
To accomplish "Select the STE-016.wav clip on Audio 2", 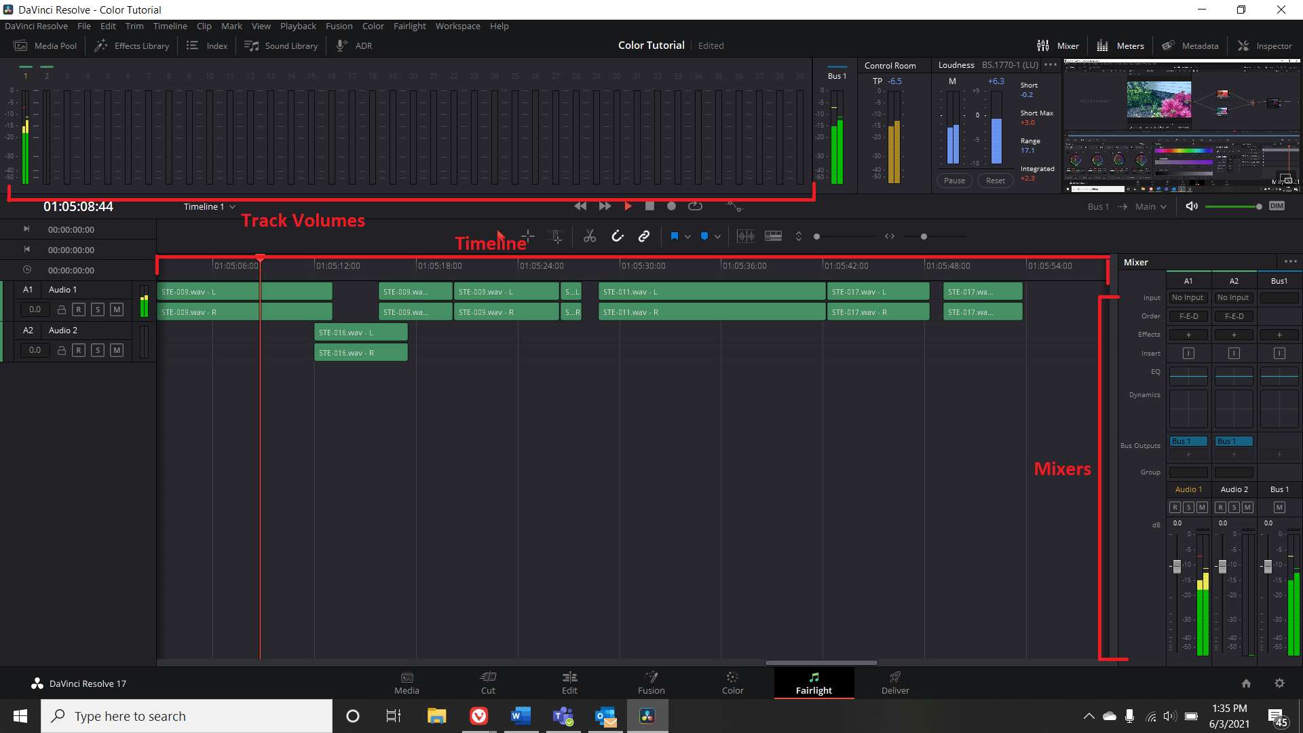I will (x=360, y=332).
